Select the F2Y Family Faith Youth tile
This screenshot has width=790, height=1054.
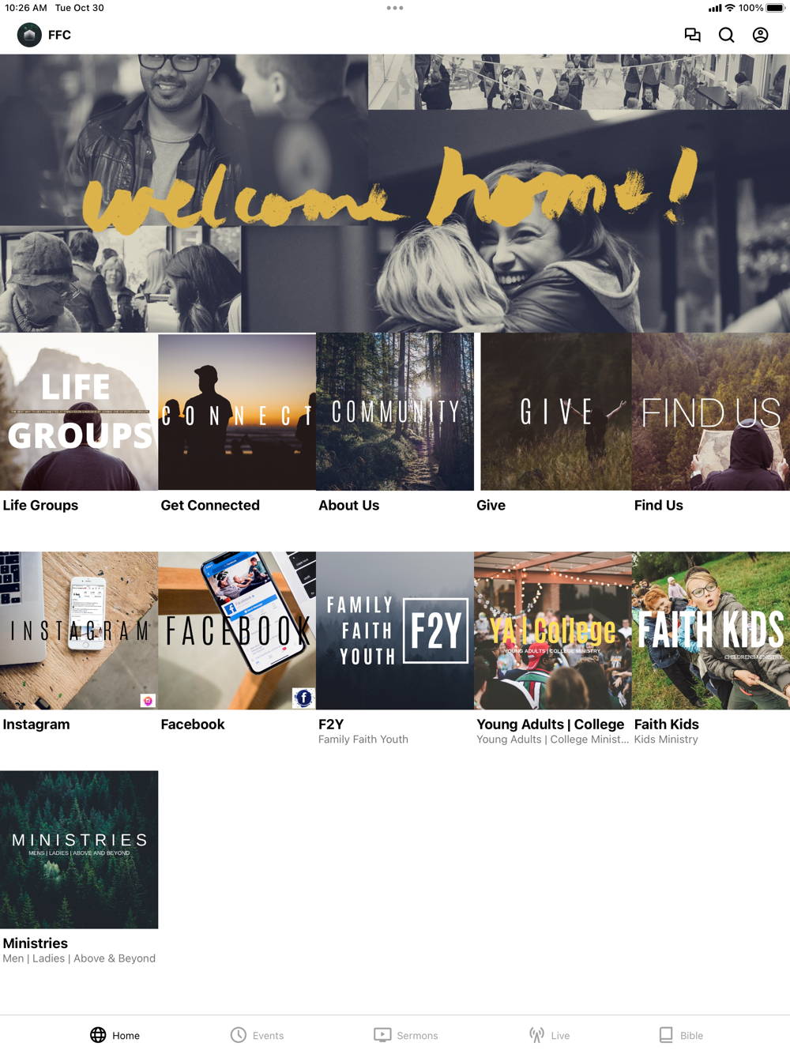click(395, 631)
